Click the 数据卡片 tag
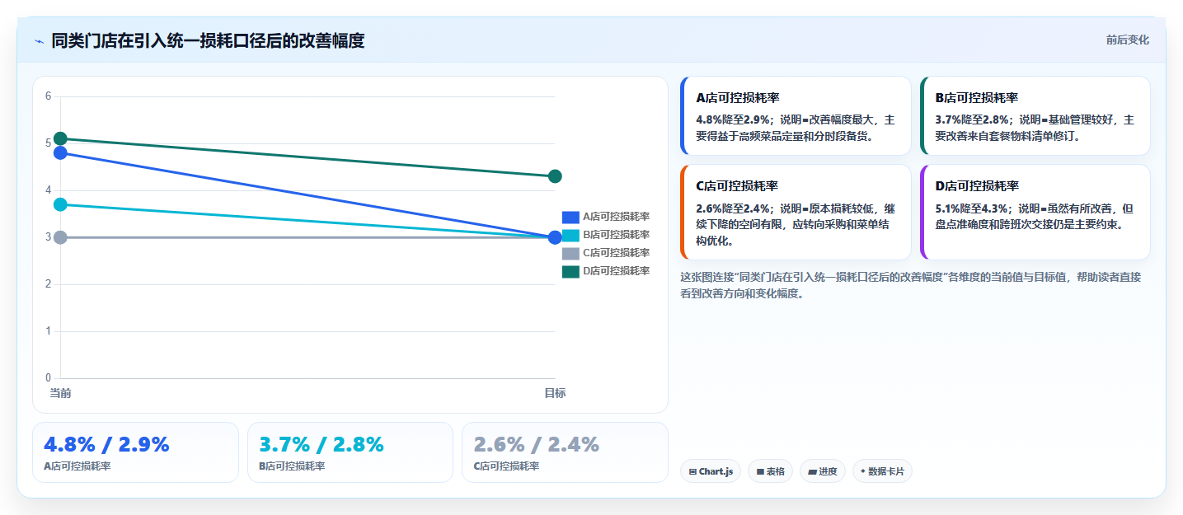Screen dimensions: 1183x515 pos(882,471)
